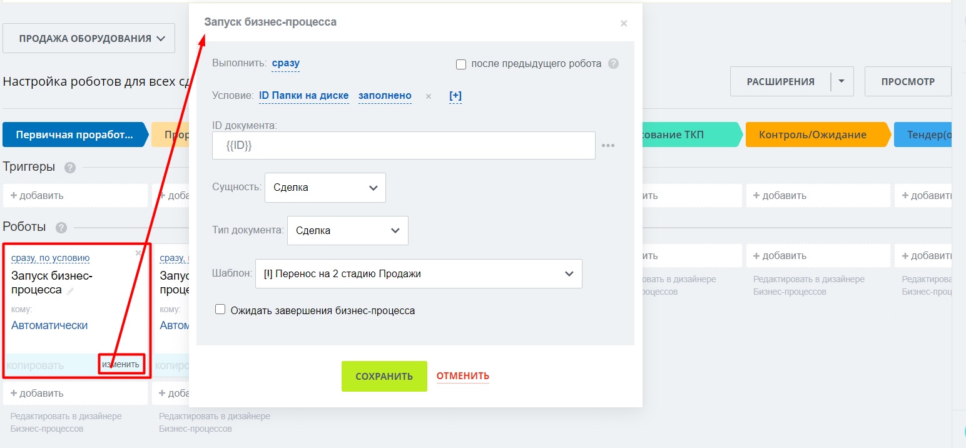Image resolution: width=966 pixels, height=448 pixels.
Task: Select the Первичная проработка stage tab
Action: [x=74, y=135]
